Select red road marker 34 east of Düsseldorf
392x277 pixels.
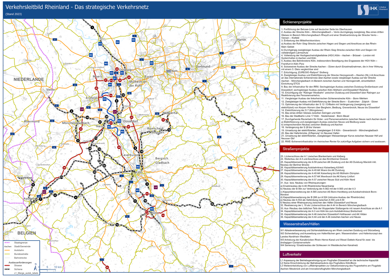pos(131,117)
